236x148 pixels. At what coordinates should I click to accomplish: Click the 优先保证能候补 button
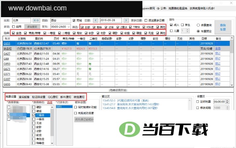(x=84, y=120)
